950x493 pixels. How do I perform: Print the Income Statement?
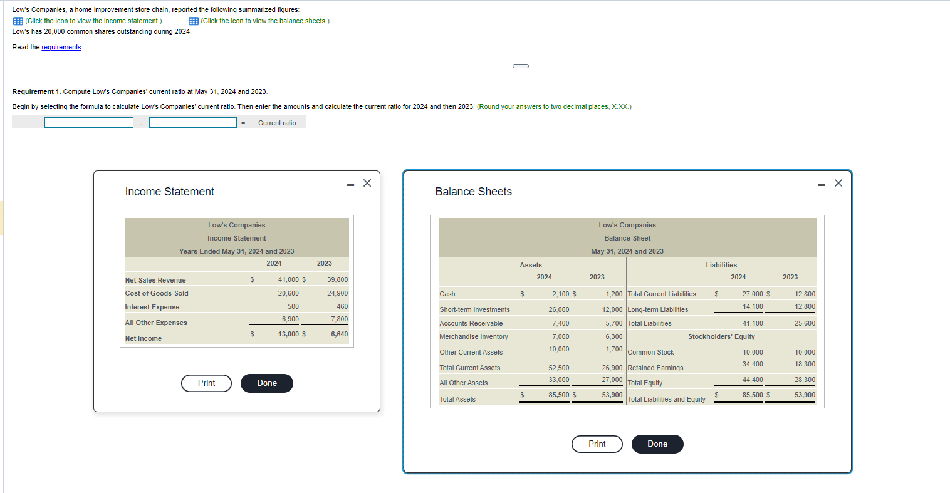pos(206,383)
